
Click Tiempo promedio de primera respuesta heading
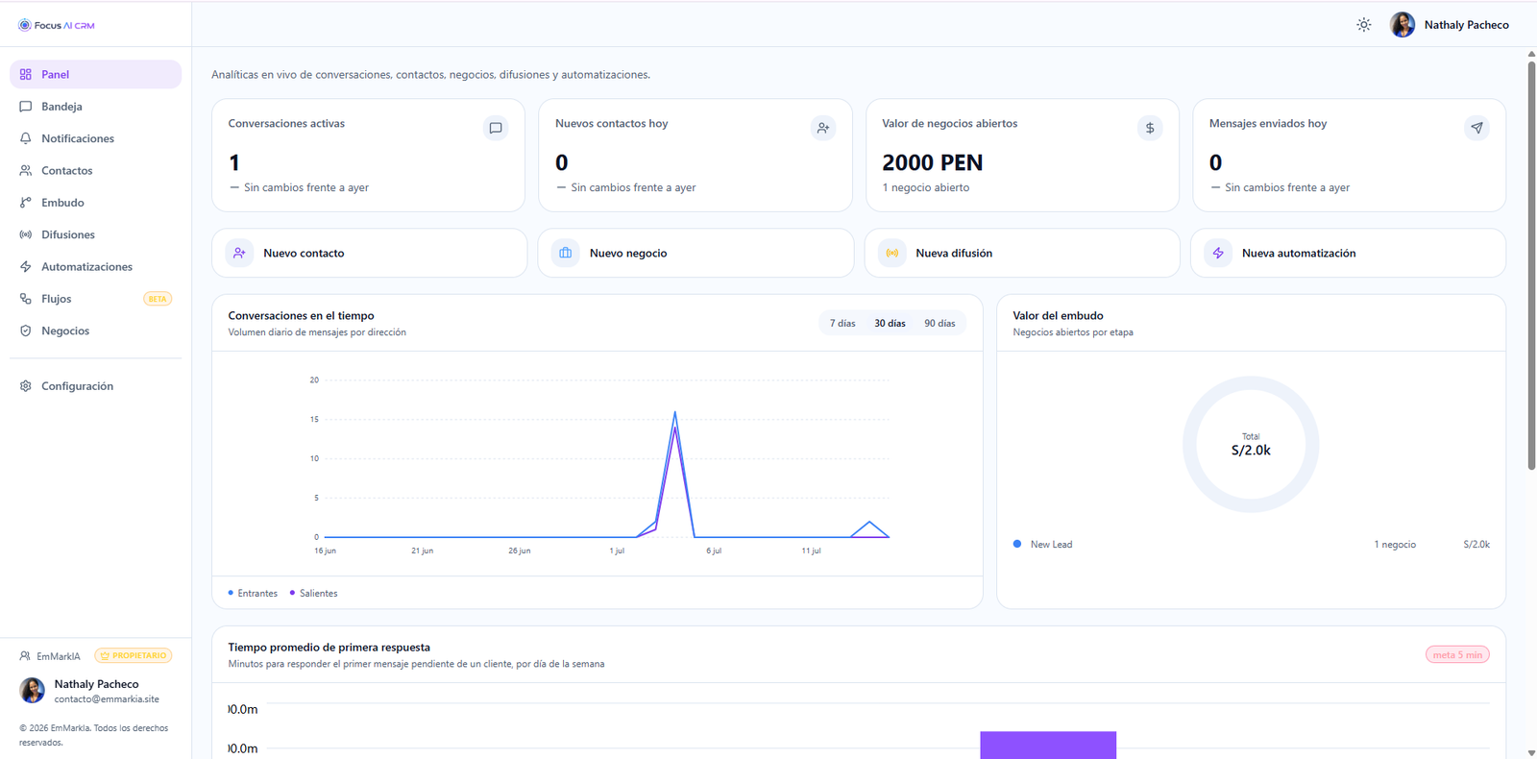329,648
